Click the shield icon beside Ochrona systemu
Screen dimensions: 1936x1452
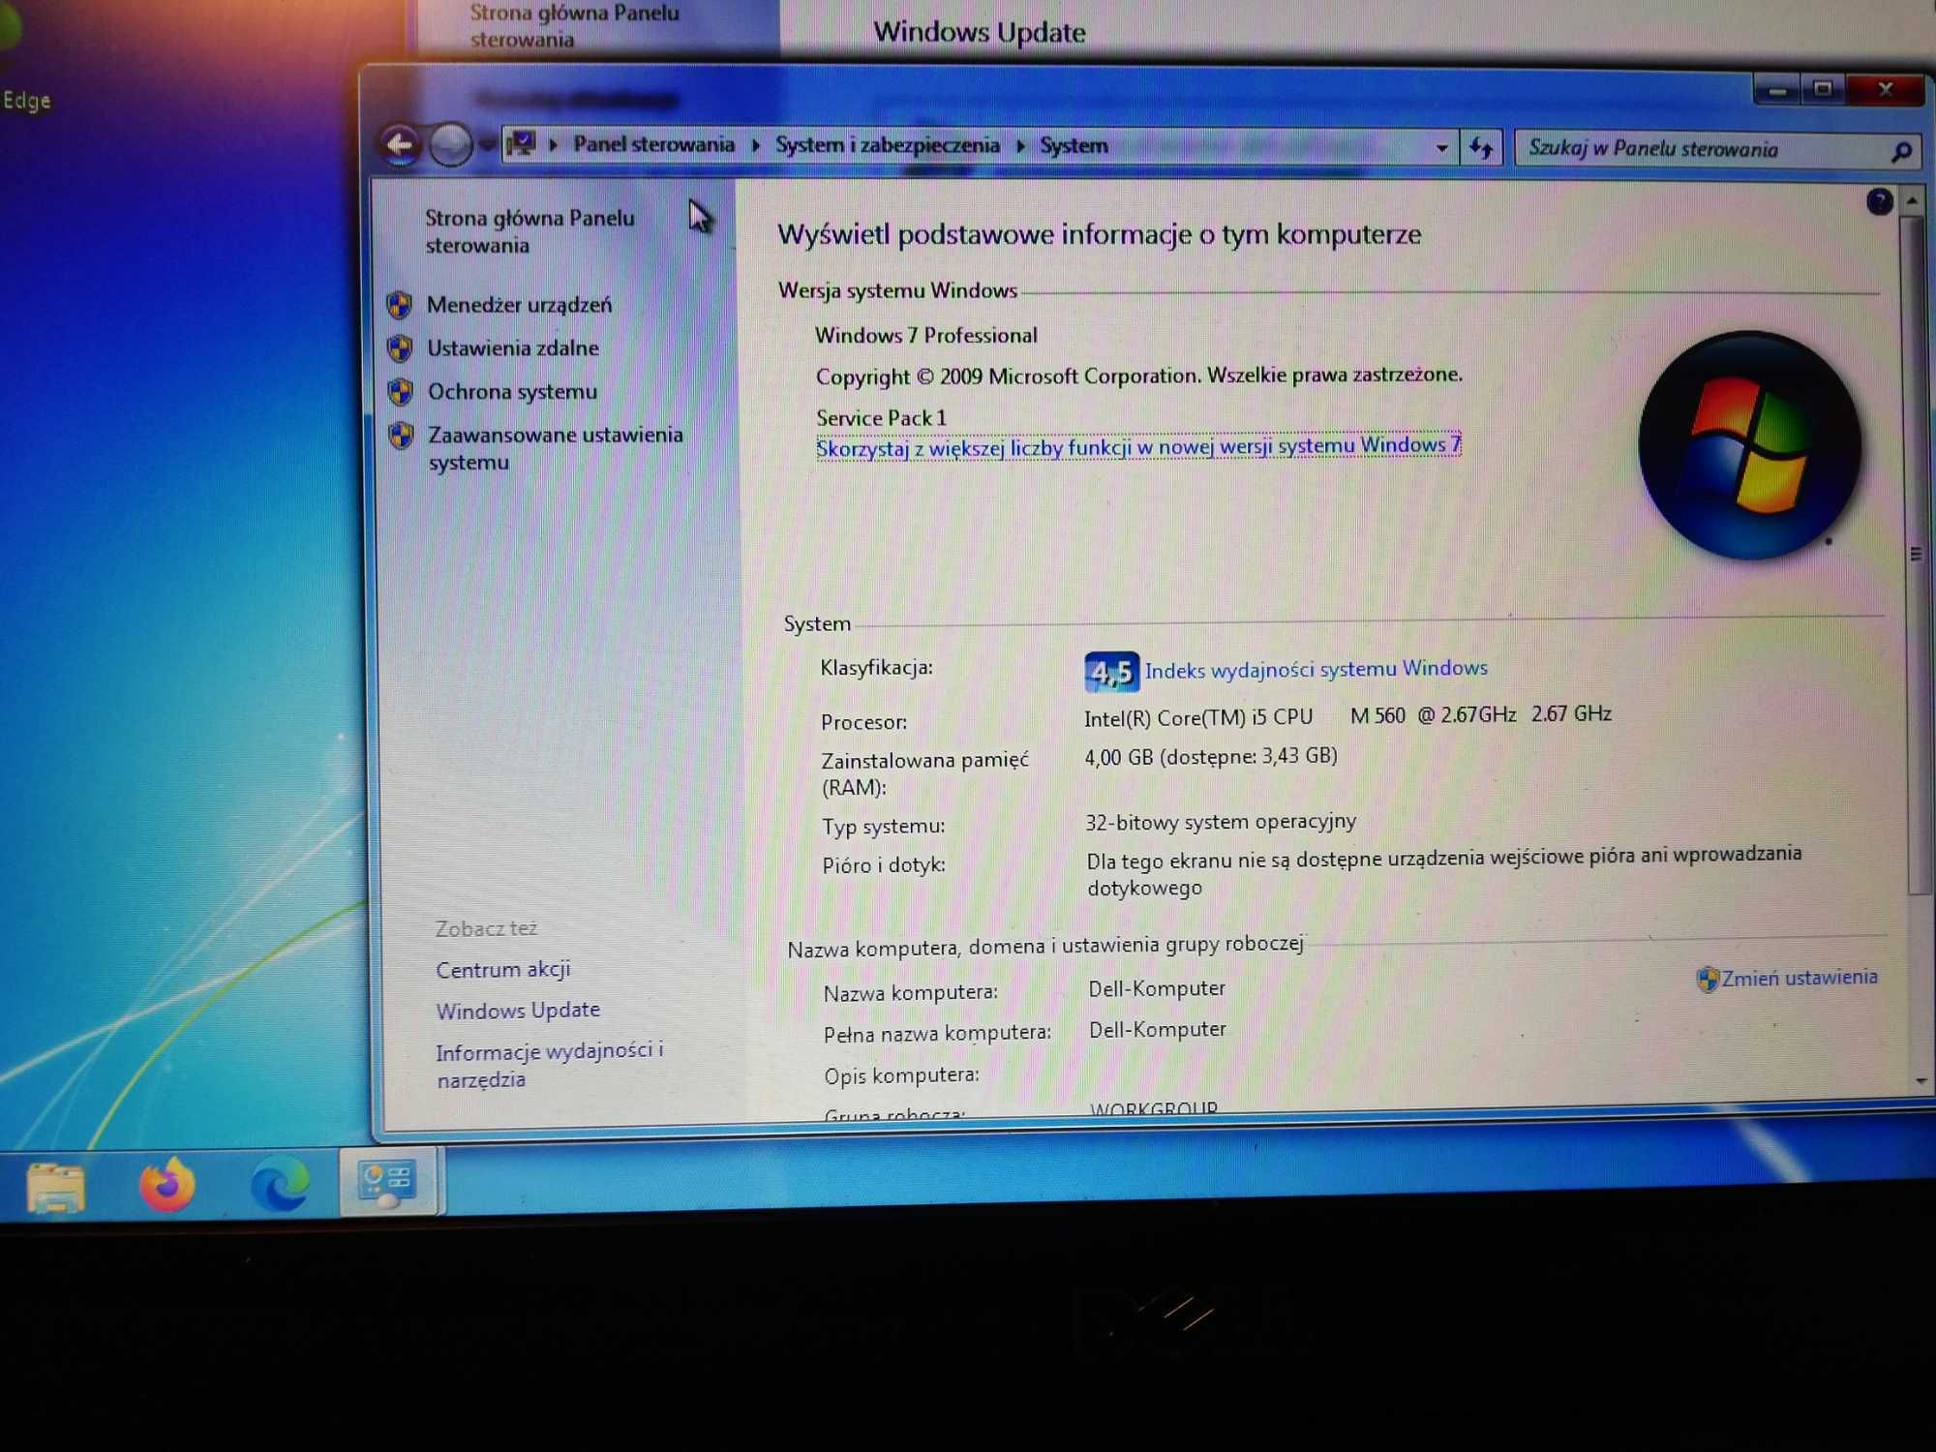(400, 392)
